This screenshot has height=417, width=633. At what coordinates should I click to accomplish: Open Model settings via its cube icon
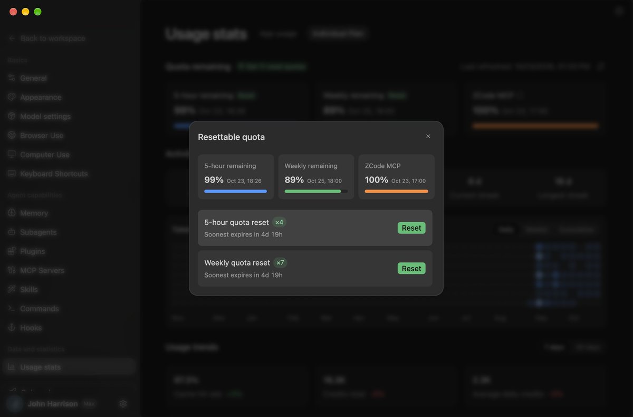[12, 116]
